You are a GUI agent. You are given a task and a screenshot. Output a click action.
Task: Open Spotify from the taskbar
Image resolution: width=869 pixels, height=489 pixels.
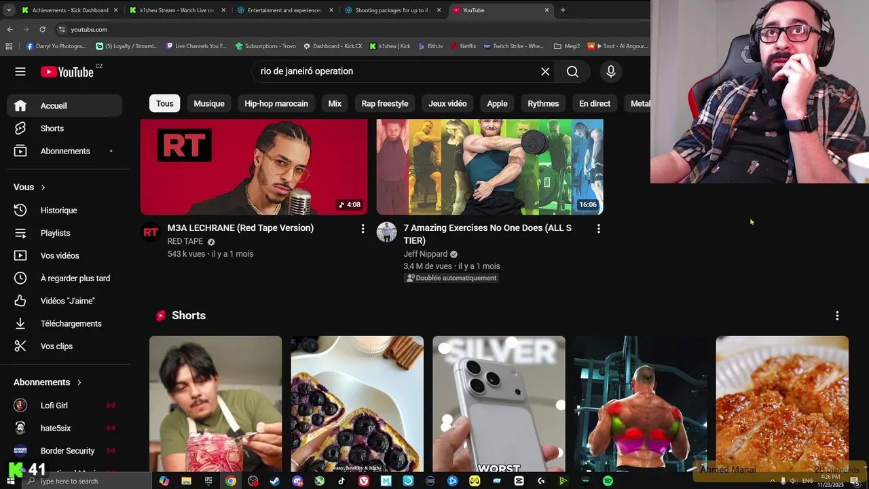(608, 481)
